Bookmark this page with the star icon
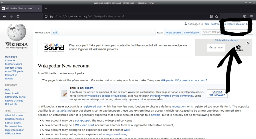 [217, 16]
